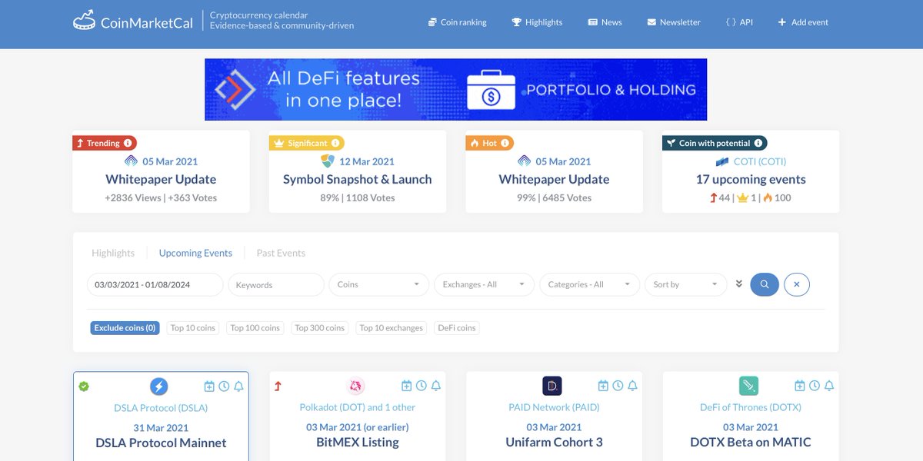Viewport: 923px width, 461px height.
Task: Open DOTX Beta on MATIC event
Action: tap(751, 443)
